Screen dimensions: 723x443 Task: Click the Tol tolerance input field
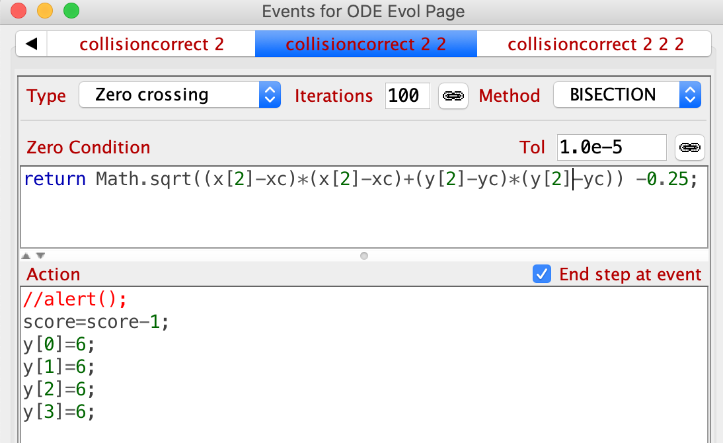(x=611, y=147)
